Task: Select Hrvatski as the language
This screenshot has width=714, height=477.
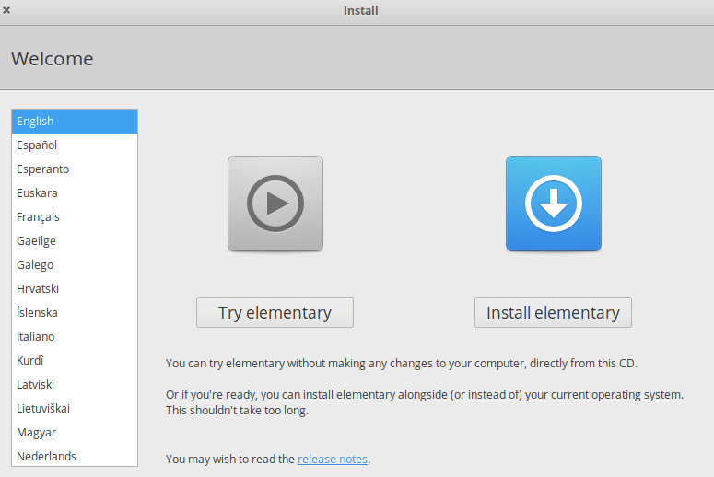Action: [x=75, y=288]
